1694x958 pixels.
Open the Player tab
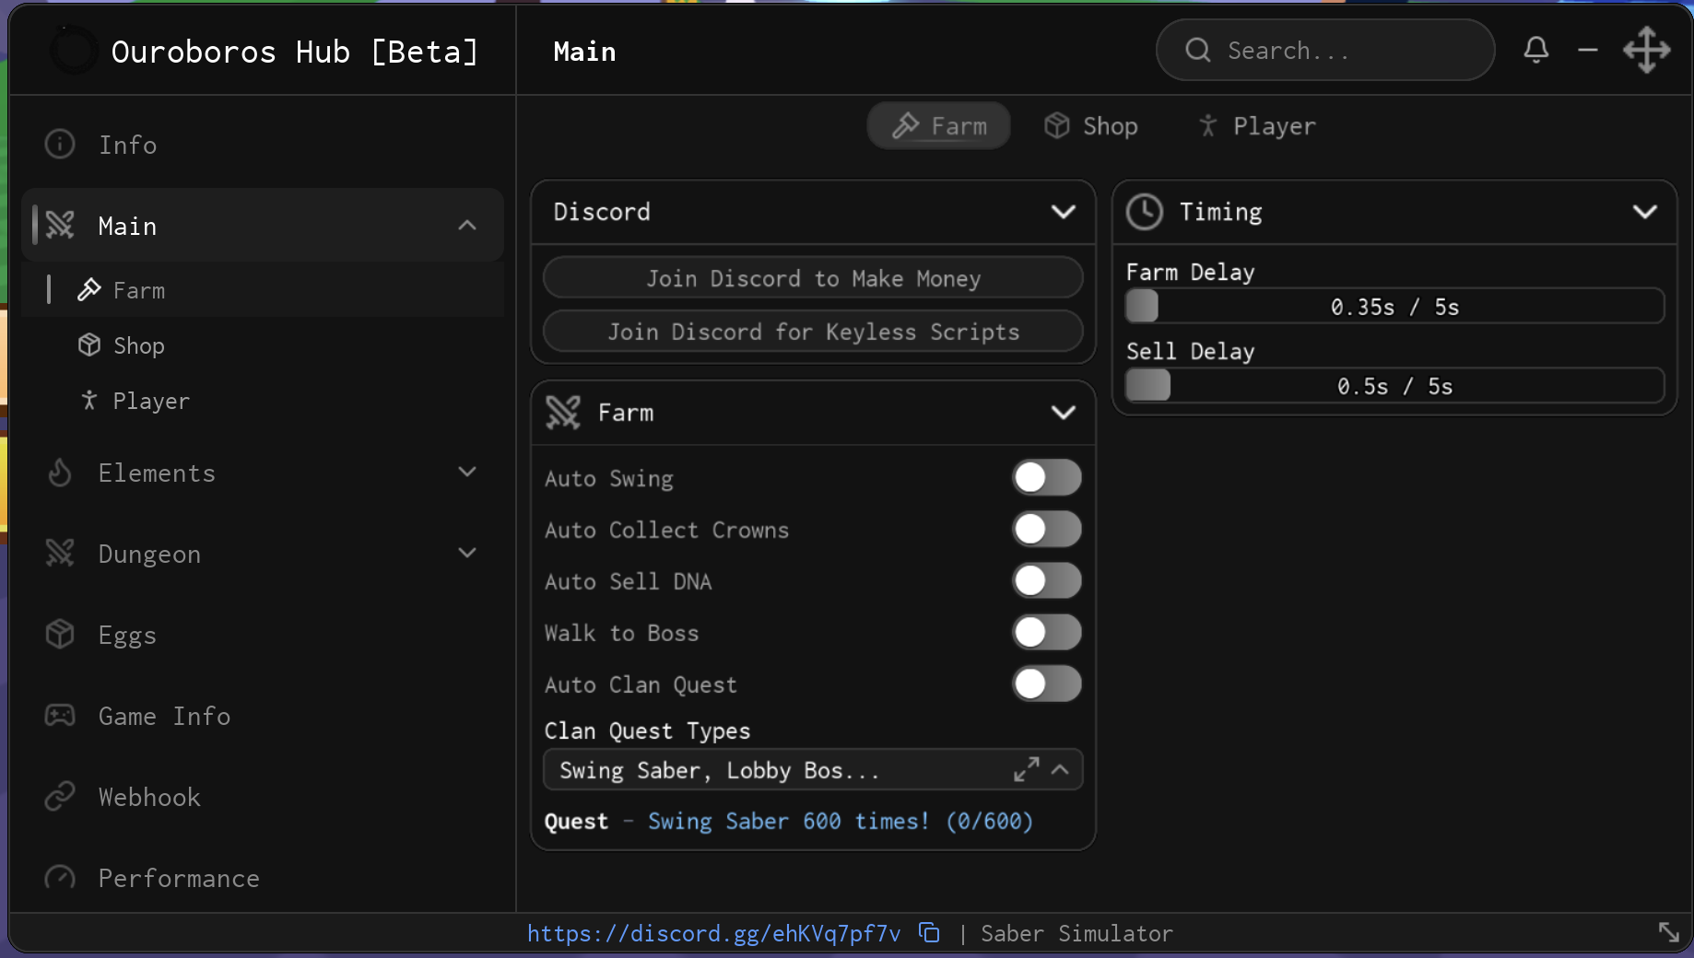[1256, 125]
